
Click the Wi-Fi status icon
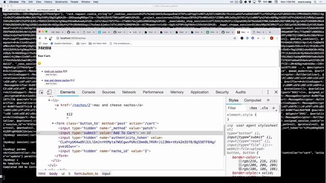click(x=259, y=2)
